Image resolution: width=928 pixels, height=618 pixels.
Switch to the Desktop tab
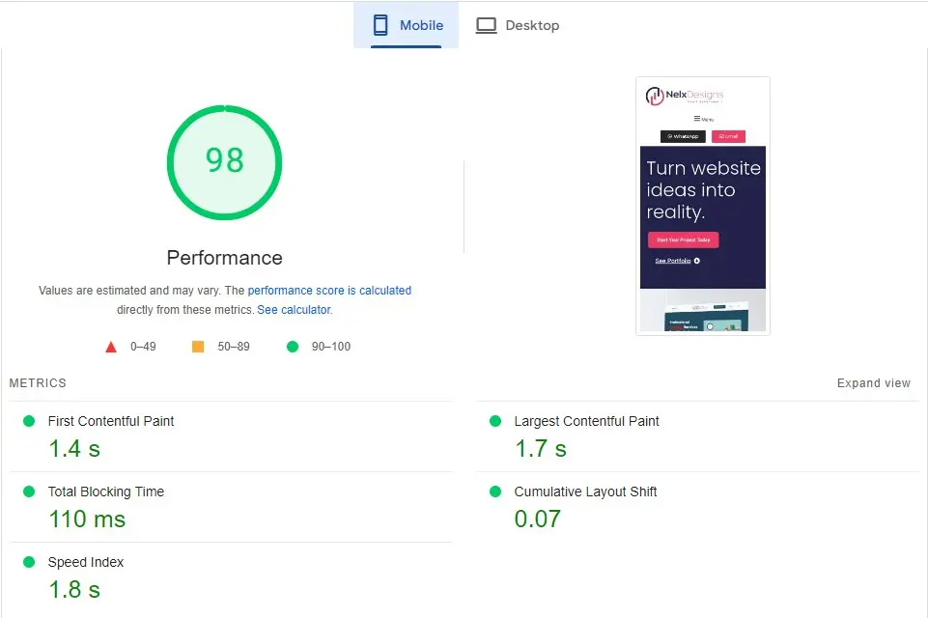pos(518,25)
